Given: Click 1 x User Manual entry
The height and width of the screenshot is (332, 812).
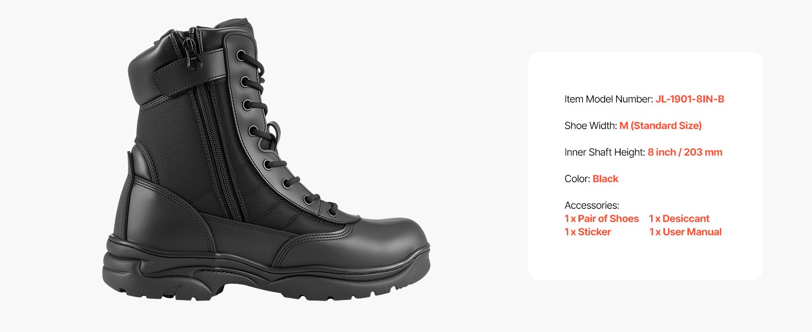Looking at the screenshot, I should pyautogui.click(x=686, y=232).
